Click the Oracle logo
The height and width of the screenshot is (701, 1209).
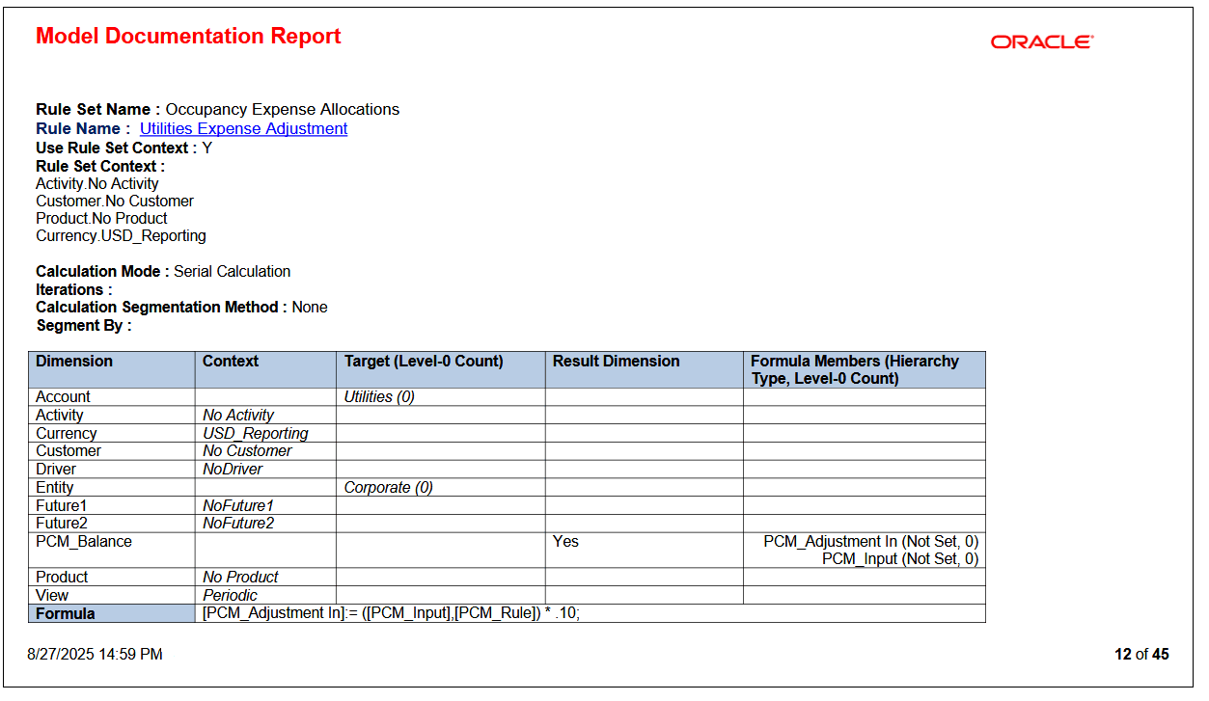coord(1042,41)
